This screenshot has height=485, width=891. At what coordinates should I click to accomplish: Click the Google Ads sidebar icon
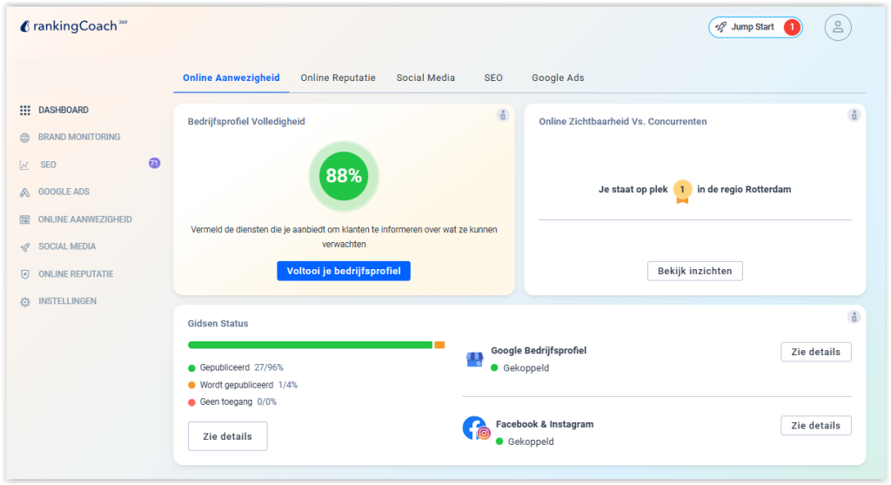coord(25,192)
